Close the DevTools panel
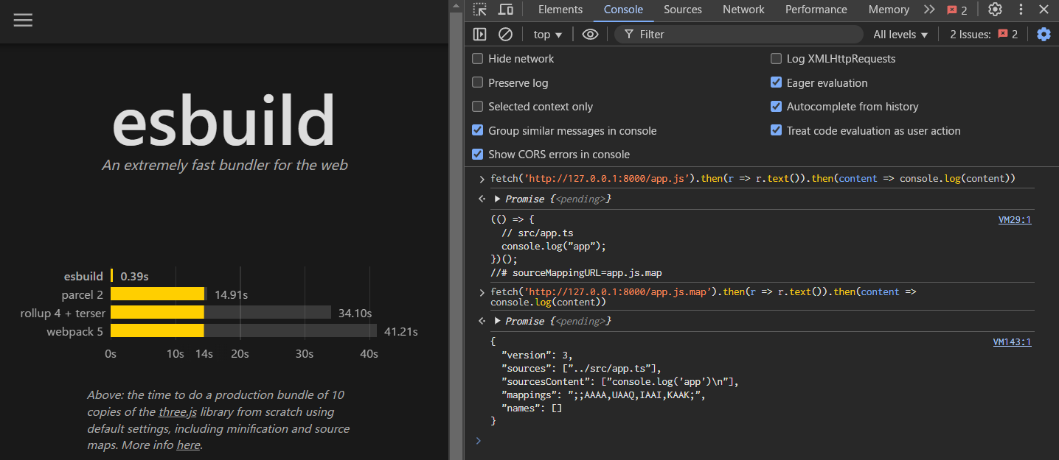Screen dimensions: 1059x460 (x=1044, y=10)
